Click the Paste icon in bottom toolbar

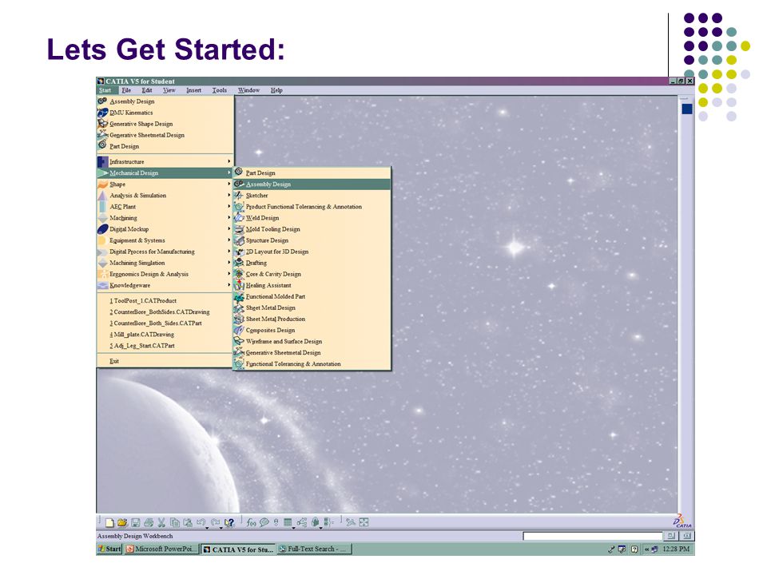tap(187, 522)
